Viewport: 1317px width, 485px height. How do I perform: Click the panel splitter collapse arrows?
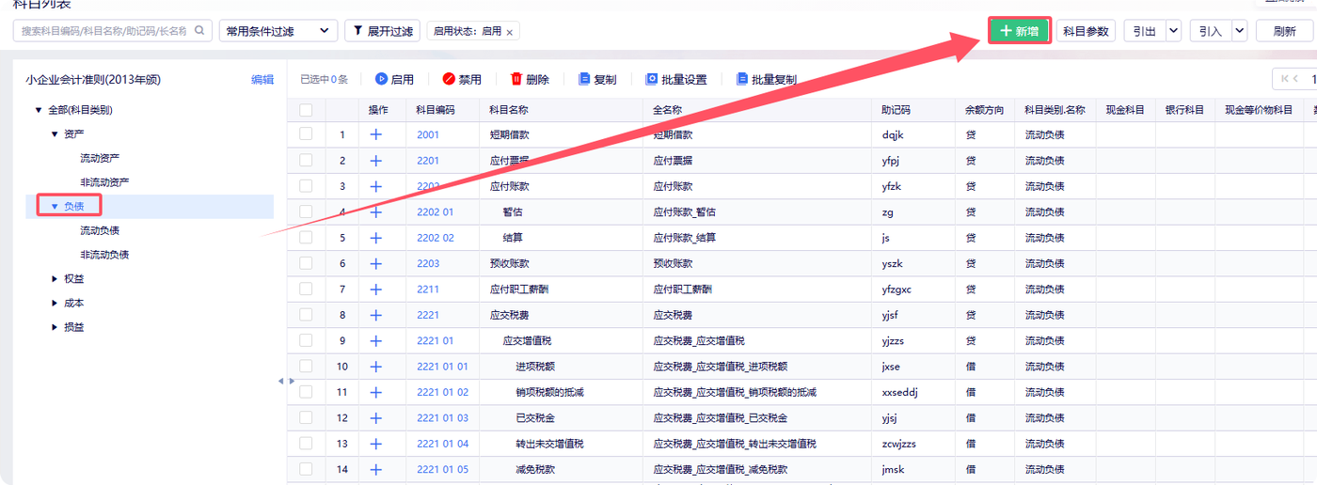[286, 381]
